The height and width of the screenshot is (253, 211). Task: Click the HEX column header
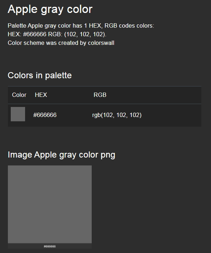(x=41, y=95)
